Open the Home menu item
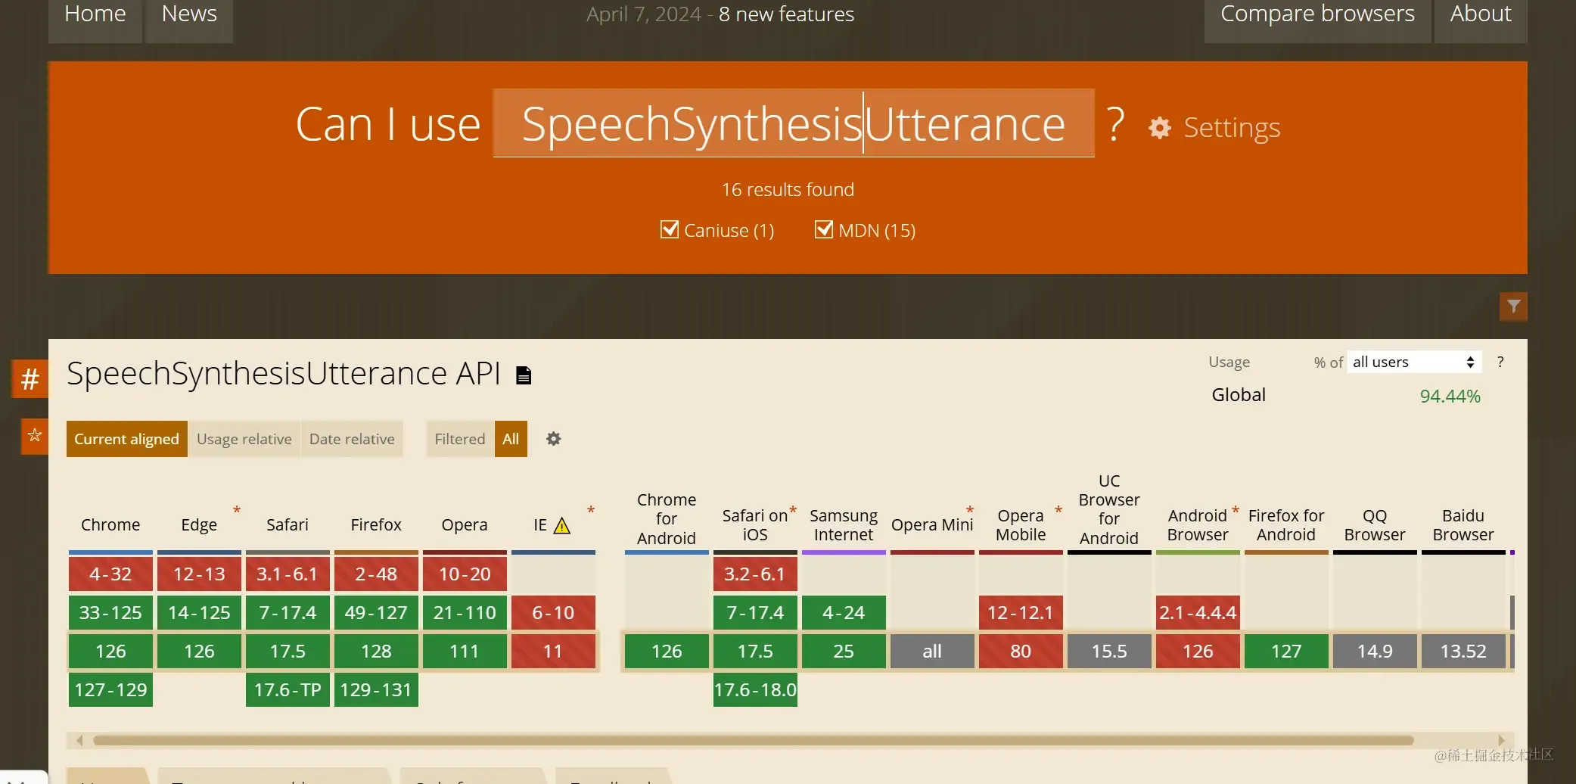This screenshot has width=1576, height=784. tap(95, 15)
